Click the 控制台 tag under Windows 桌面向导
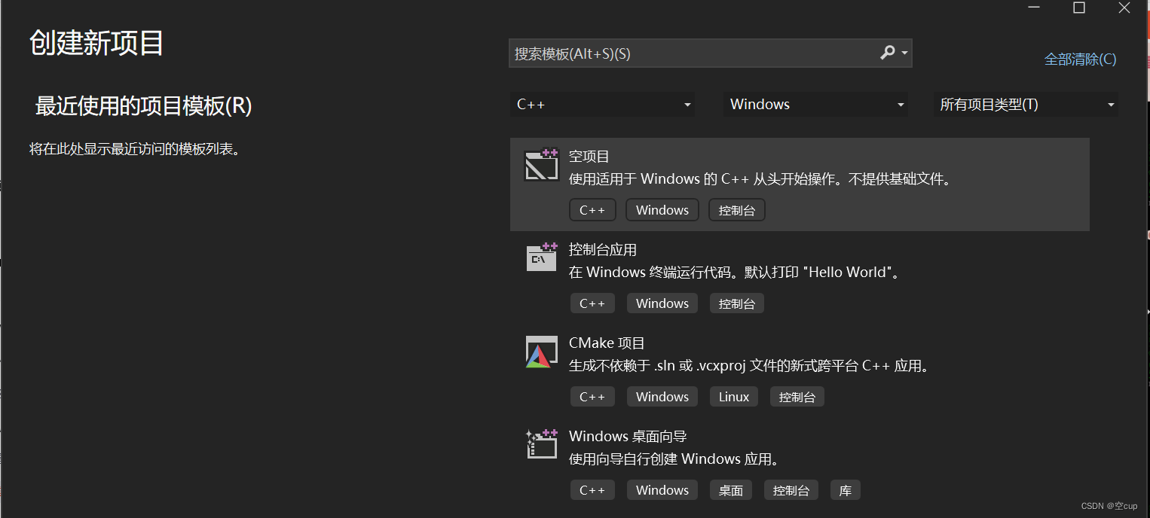This screenshot has width=1150, height=518. point(791,490)
